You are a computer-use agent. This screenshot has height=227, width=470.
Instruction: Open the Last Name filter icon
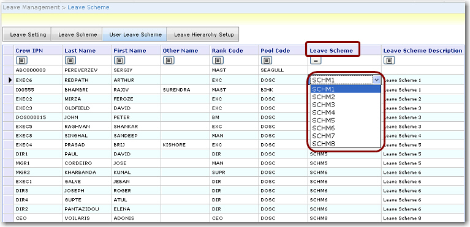(70, 61)
